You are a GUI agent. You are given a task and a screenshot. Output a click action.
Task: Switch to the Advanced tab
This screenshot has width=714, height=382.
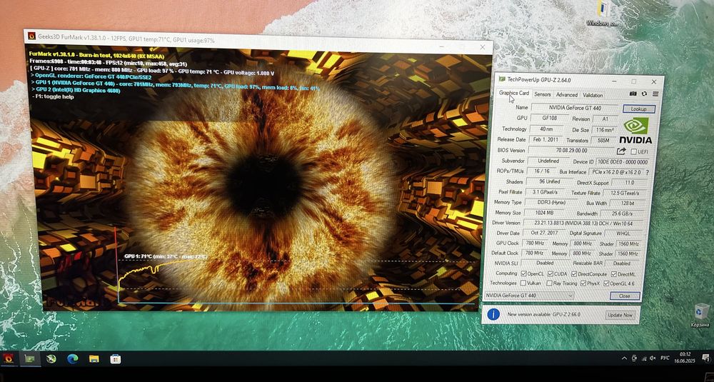pos(566,95)
